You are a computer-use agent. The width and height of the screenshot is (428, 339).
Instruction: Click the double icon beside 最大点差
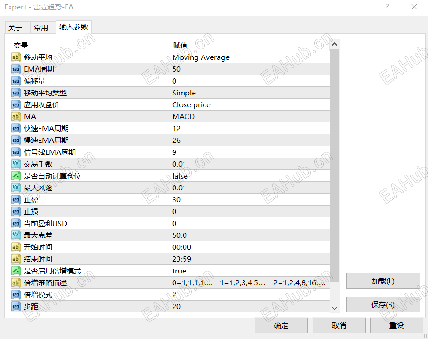[x=16, y=235]
